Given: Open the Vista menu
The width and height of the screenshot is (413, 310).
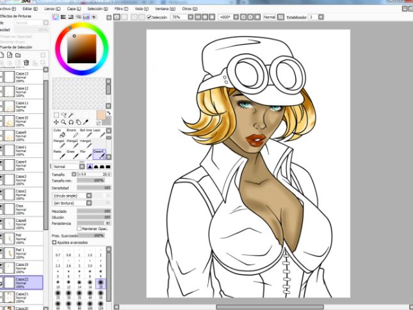Looking at the screenshot, I should point(142,9).
